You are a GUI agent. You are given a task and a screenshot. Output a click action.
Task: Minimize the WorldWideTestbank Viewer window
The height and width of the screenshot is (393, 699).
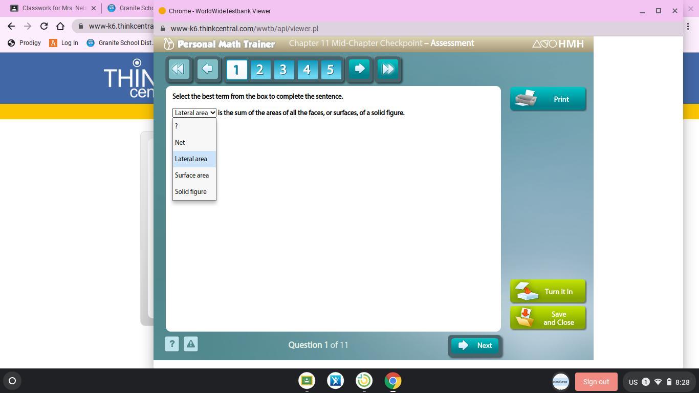point(642,11)
